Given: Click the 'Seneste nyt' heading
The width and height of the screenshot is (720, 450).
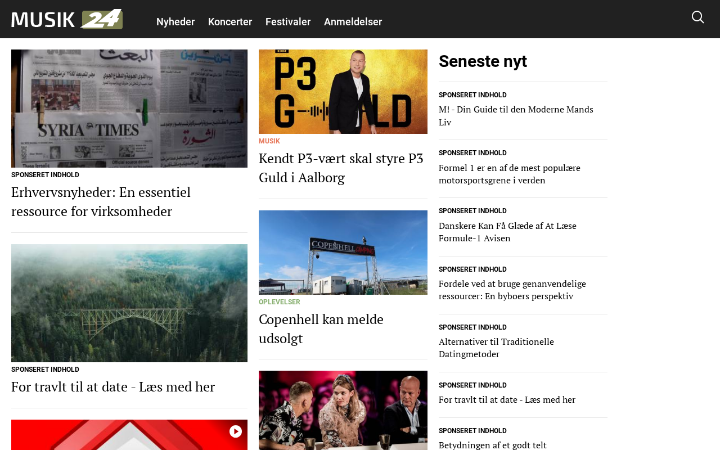Looking at the screenshot, I should pyautogui.click(x=483, y=61).
